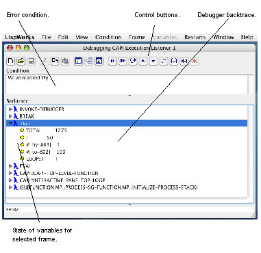Expand the INTERACTIVE-PANE-TOP-LOOP frame triangle

click(x=10, y=180)
